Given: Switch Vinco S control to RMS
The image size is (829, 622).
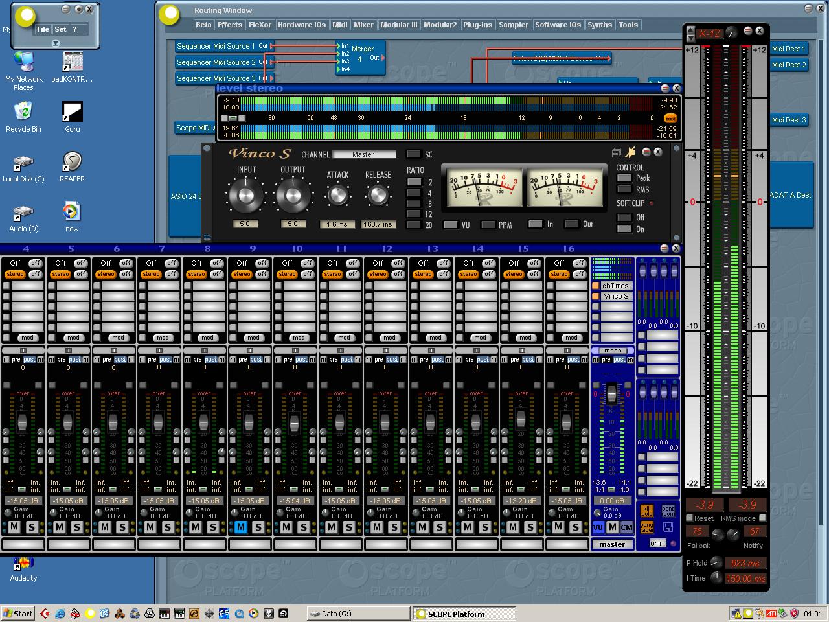Looking at the screenshot, I should 624,189.
